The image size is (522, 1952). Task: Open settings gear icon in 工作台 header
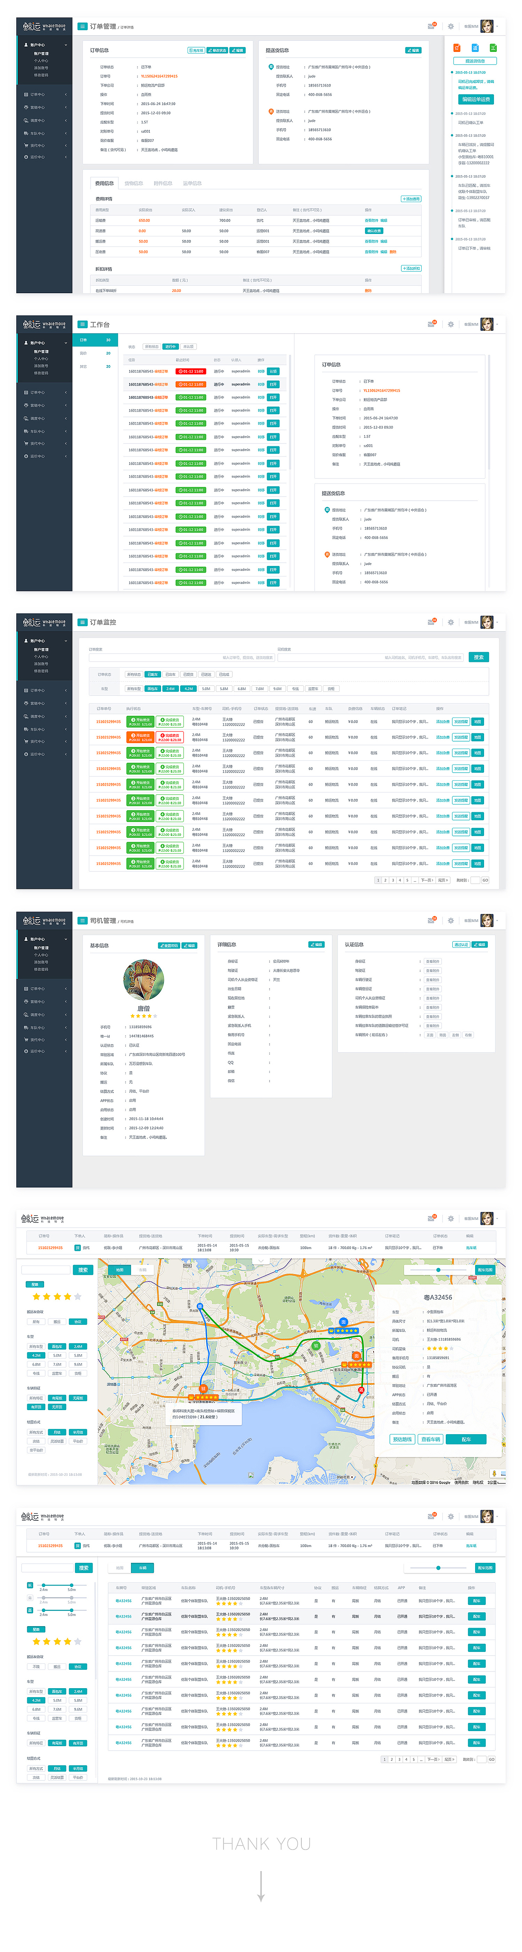pyautogui.click(x=451, y=324)
